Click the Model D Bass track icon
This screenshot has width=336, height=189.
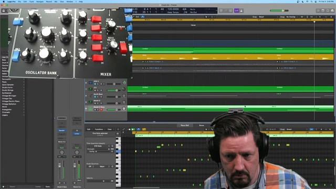click(x=90, y=109)
